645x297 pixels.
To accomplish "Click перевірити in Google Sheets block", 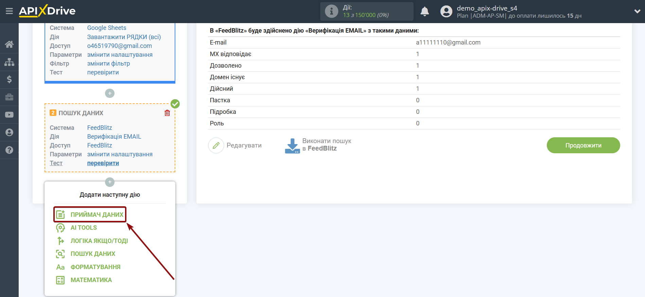I will click(103, 72).
